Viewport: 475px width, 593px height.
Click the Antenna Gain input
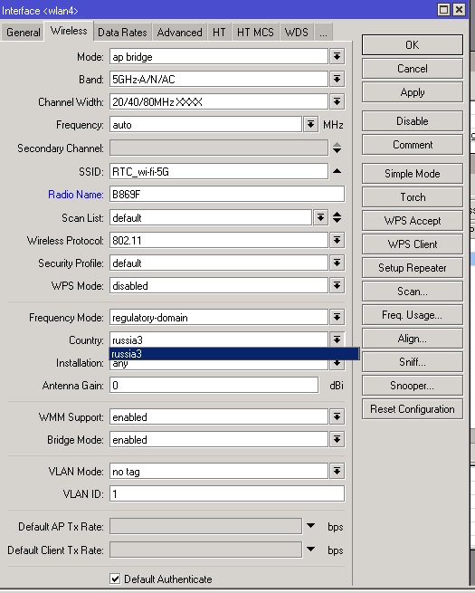point(214,386)
